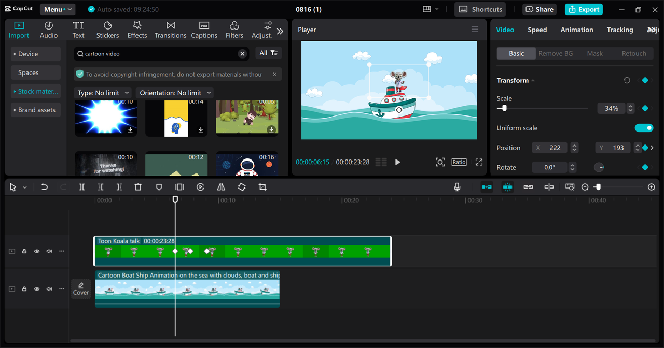Open selection tool dropdown arrow

click(24, 187)
